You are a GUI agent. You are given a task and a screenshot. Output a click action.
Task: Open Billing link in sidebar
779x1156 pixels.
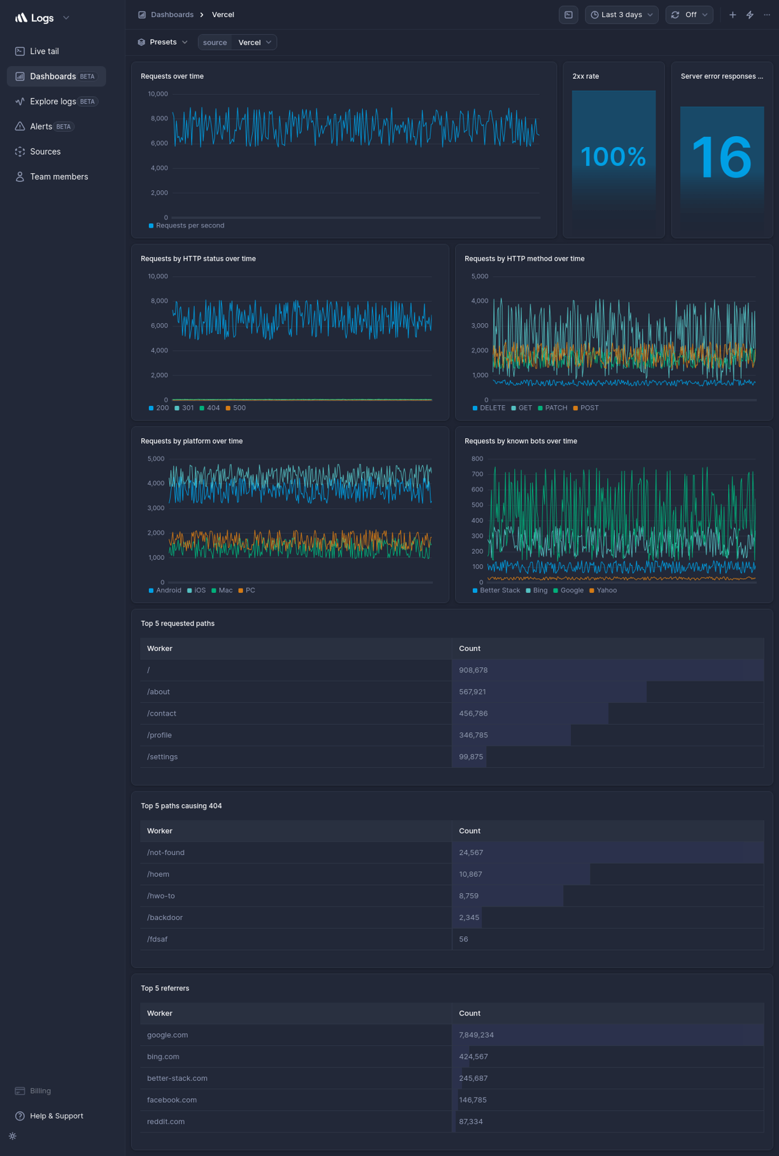[x=40, y=1090]
